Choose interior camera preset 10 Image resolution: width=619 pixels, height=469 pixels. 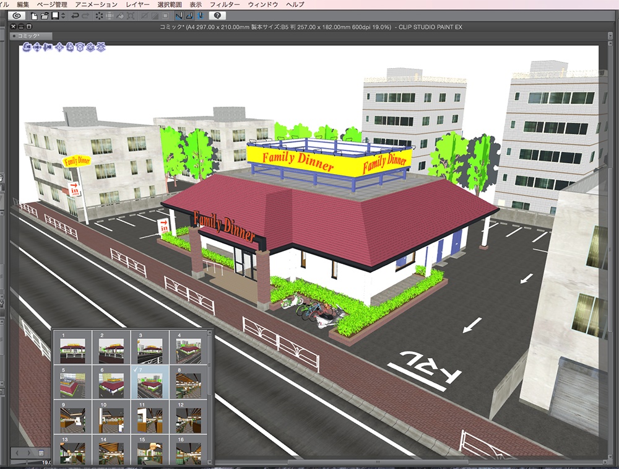(x=111, y=417)
